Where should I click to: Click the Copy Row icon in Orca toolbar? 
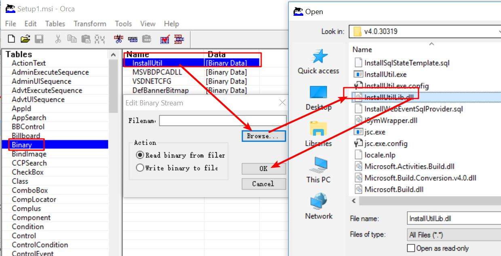click(132, 39)
